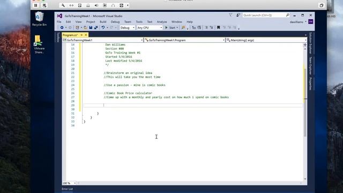Click the Comment selected lines icon
The image size is (343, 193).
pos(194,28)
